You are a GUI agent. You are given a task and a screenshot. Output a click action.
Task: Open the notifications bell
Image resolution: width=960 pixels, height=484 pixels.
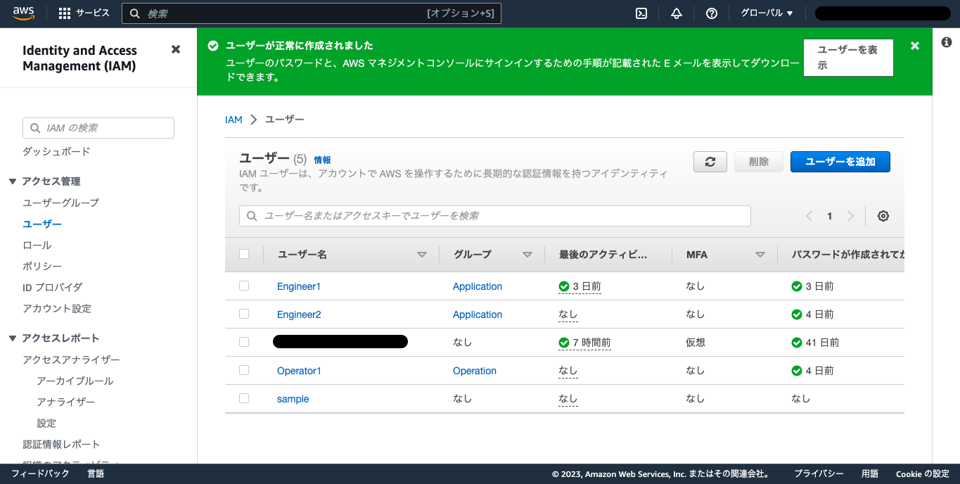click(676, 13)
